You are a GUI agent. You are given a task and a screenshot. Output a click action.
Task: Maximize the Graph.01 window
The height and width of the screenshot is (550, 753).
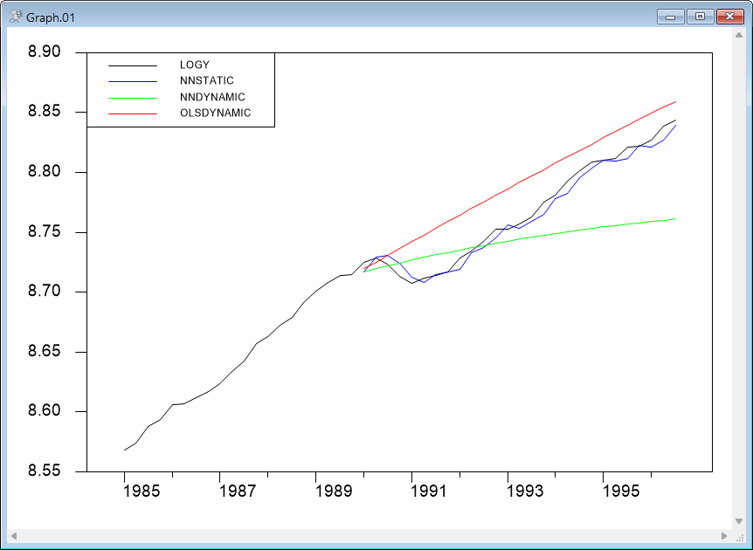coord(700,16)
